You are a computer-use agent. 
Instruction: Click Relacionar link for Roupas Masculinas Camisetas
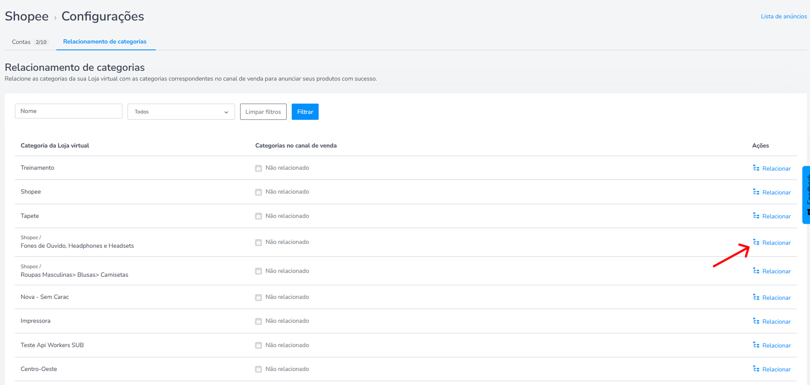(776, 271)
